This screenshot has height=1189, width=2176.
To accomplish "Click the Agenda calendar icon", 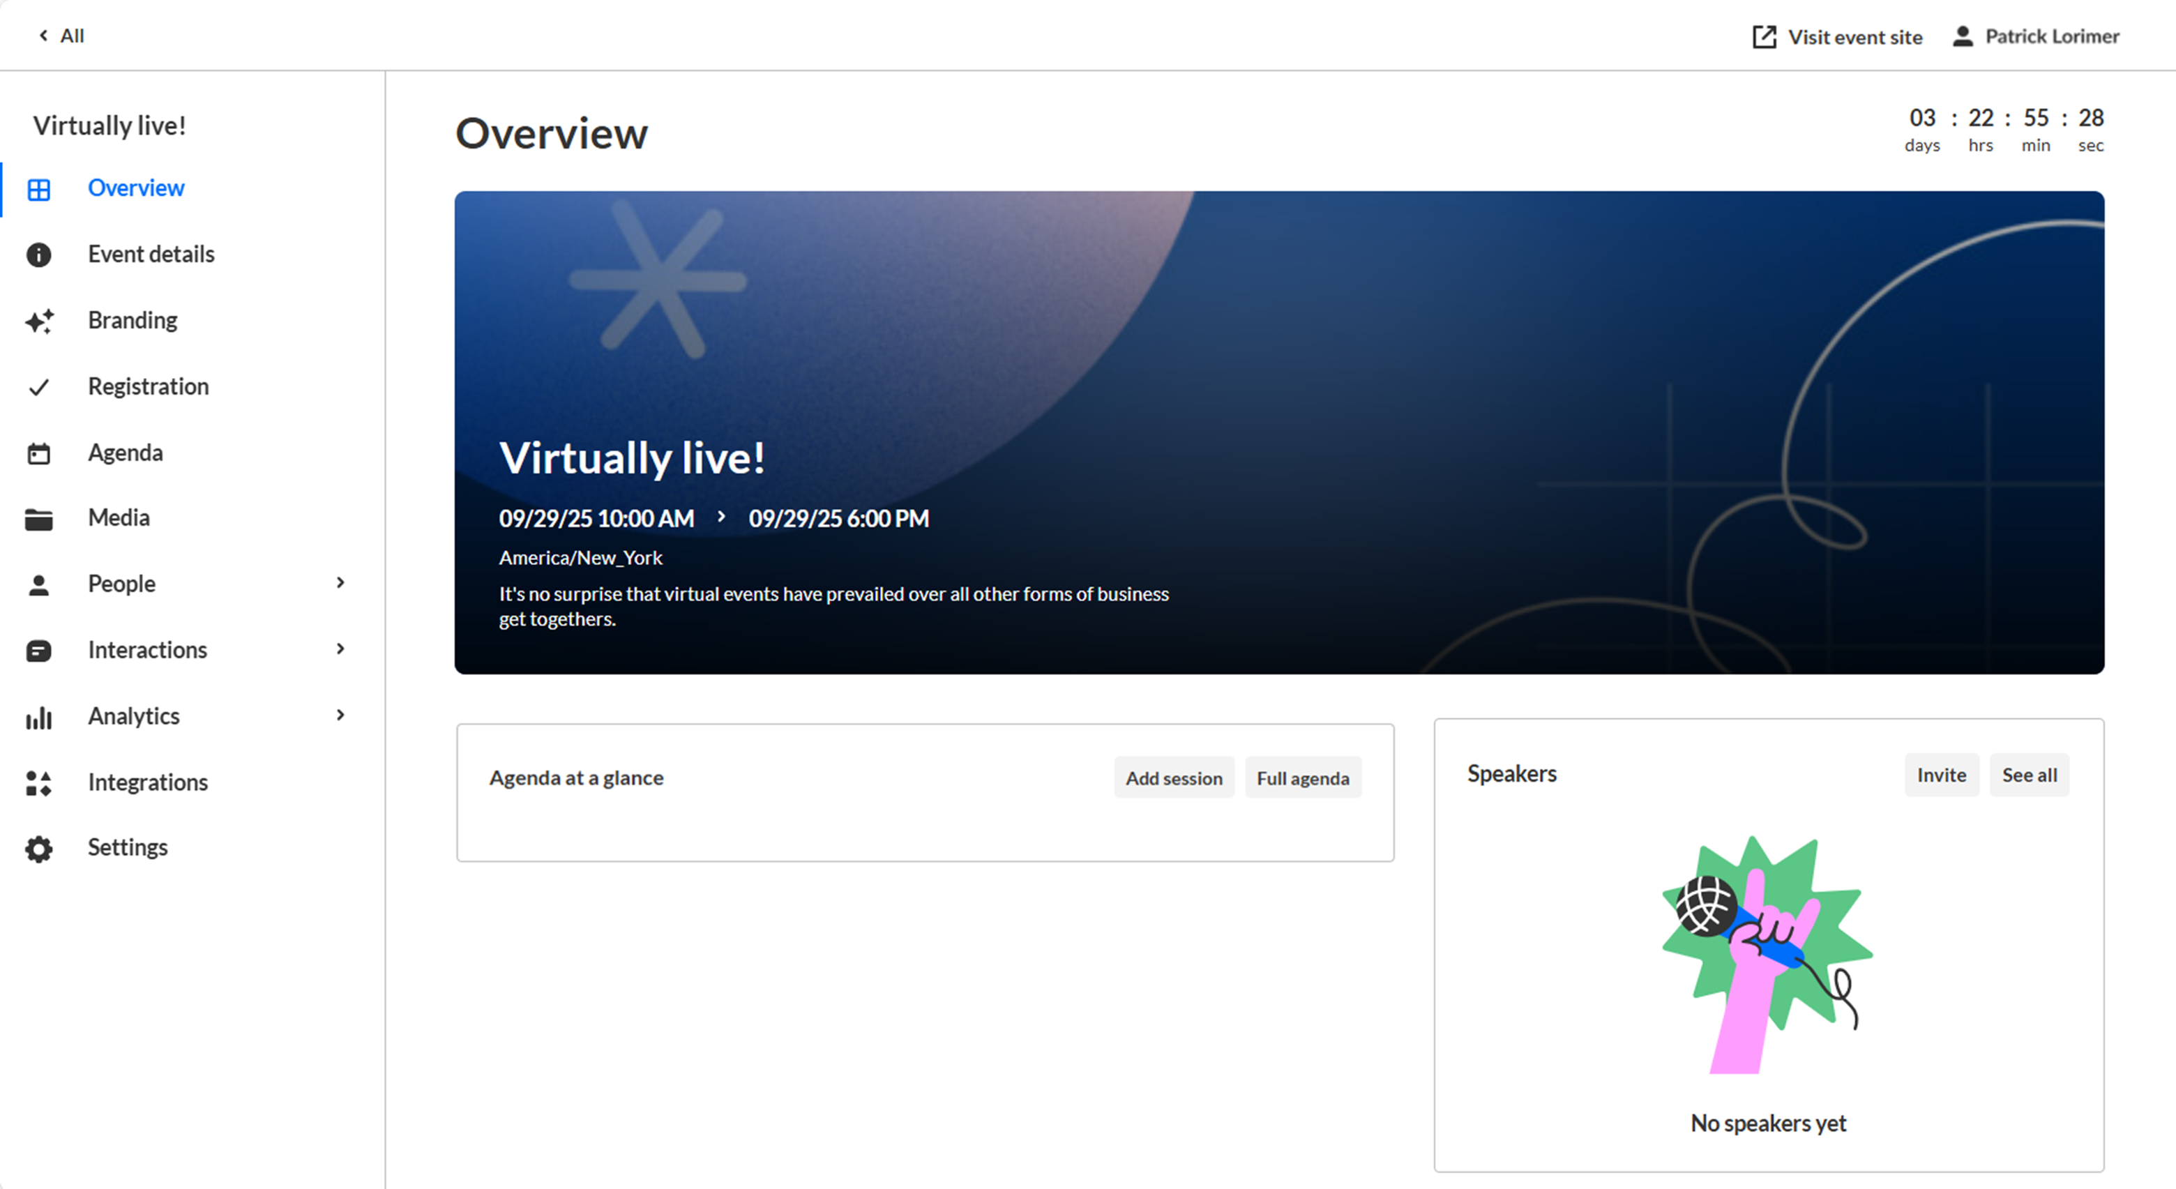I will tap(39, 453).
